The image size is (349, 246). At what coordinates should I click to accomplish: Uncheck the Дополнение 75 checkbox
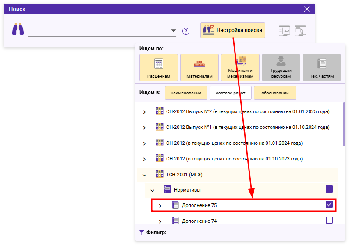click(329, 205)
